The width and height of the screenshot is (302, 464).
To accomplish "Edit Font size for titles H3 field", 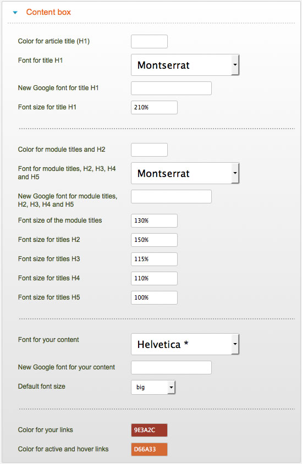I will tap(154, 259).
